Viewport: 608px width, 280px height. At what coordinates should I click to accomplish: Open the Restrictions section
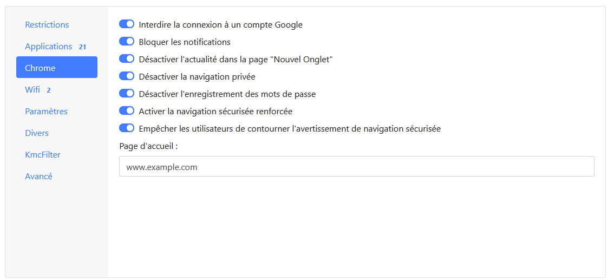47,25
